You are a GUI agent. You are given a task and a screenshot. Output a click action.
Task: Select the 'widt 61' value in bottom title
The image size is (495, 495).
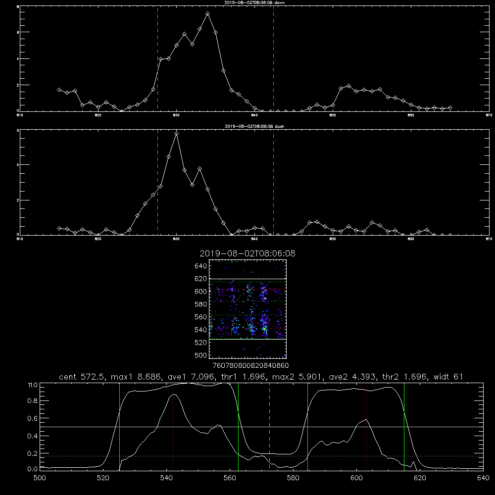pos(448,377)
